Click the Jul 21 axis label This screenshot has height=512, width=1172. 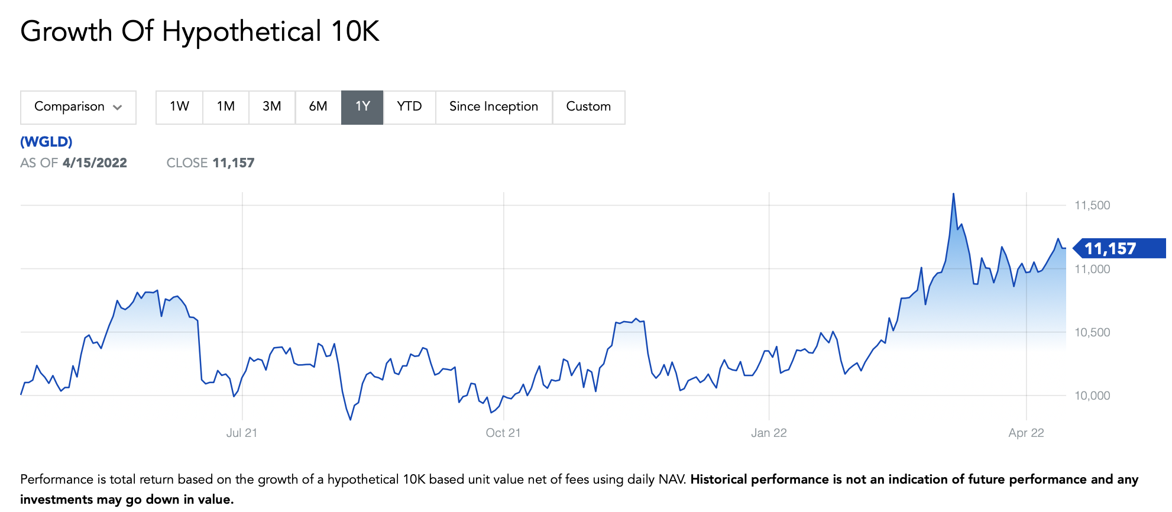coord(241,433)
